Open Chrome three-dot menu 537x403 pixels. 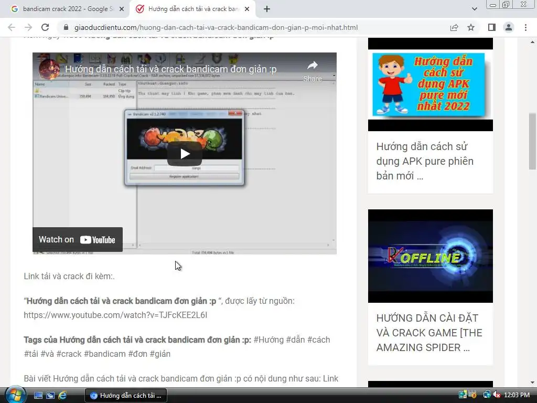pyautogui.click(x=525, y=27)
